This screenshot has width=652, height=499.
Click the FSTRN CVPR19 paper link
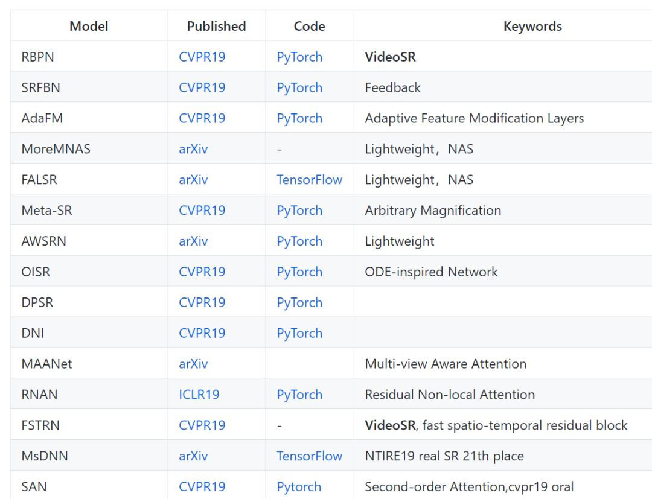point(202,425)
